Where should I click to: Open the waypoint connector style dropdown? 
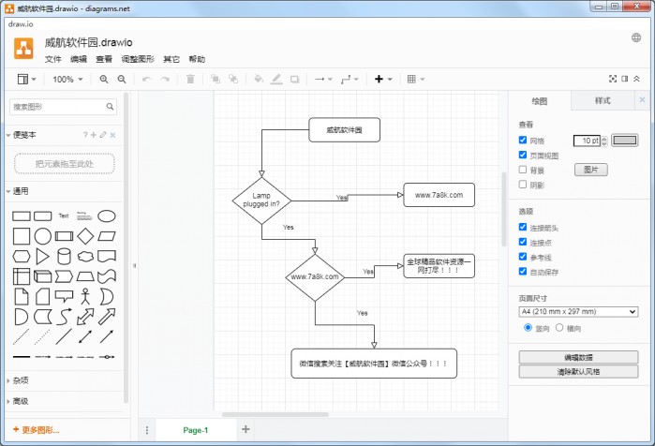pos(350,79)
